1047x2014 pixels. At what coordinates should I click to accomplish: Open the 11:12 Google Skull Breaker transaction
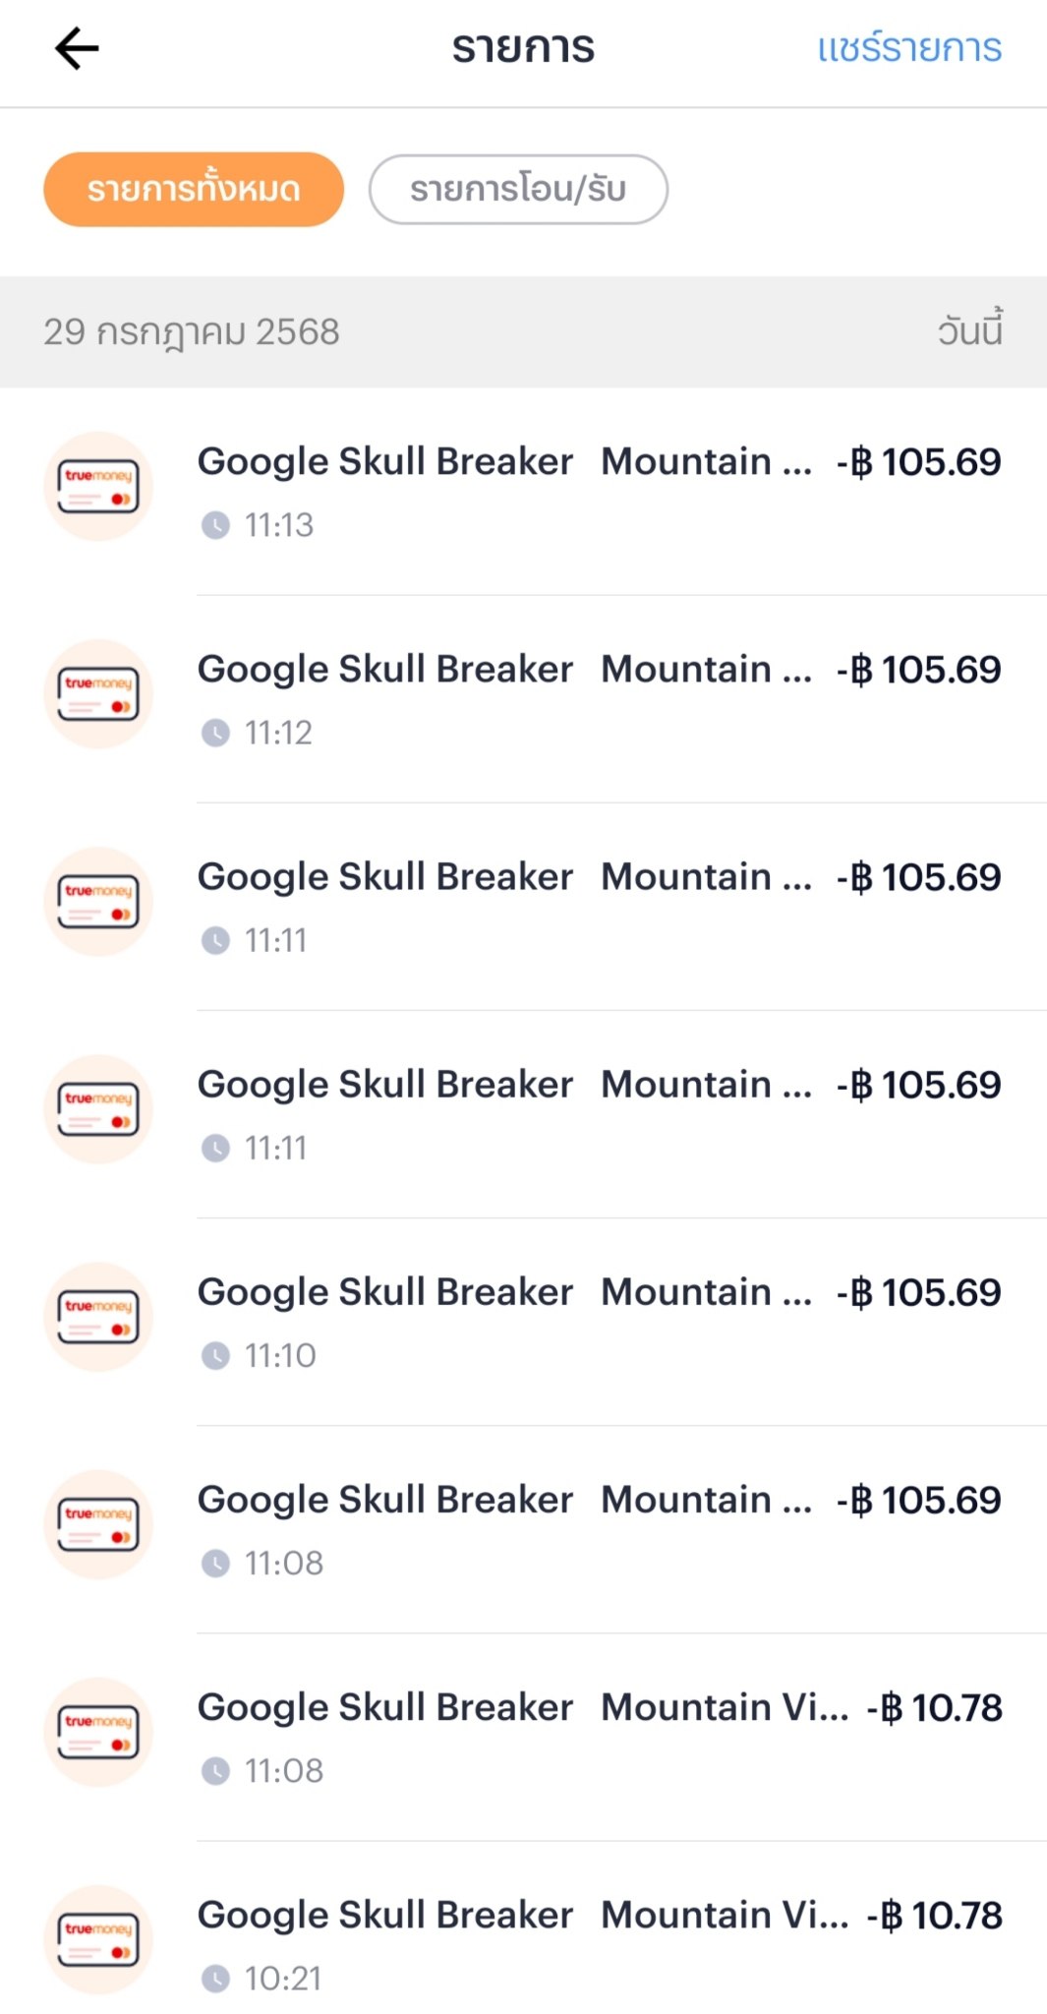pyautogui.click(x=503, y=670)
